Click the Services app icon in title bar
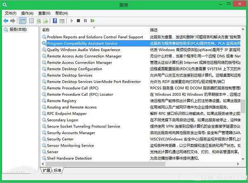 tap(5, 5)
